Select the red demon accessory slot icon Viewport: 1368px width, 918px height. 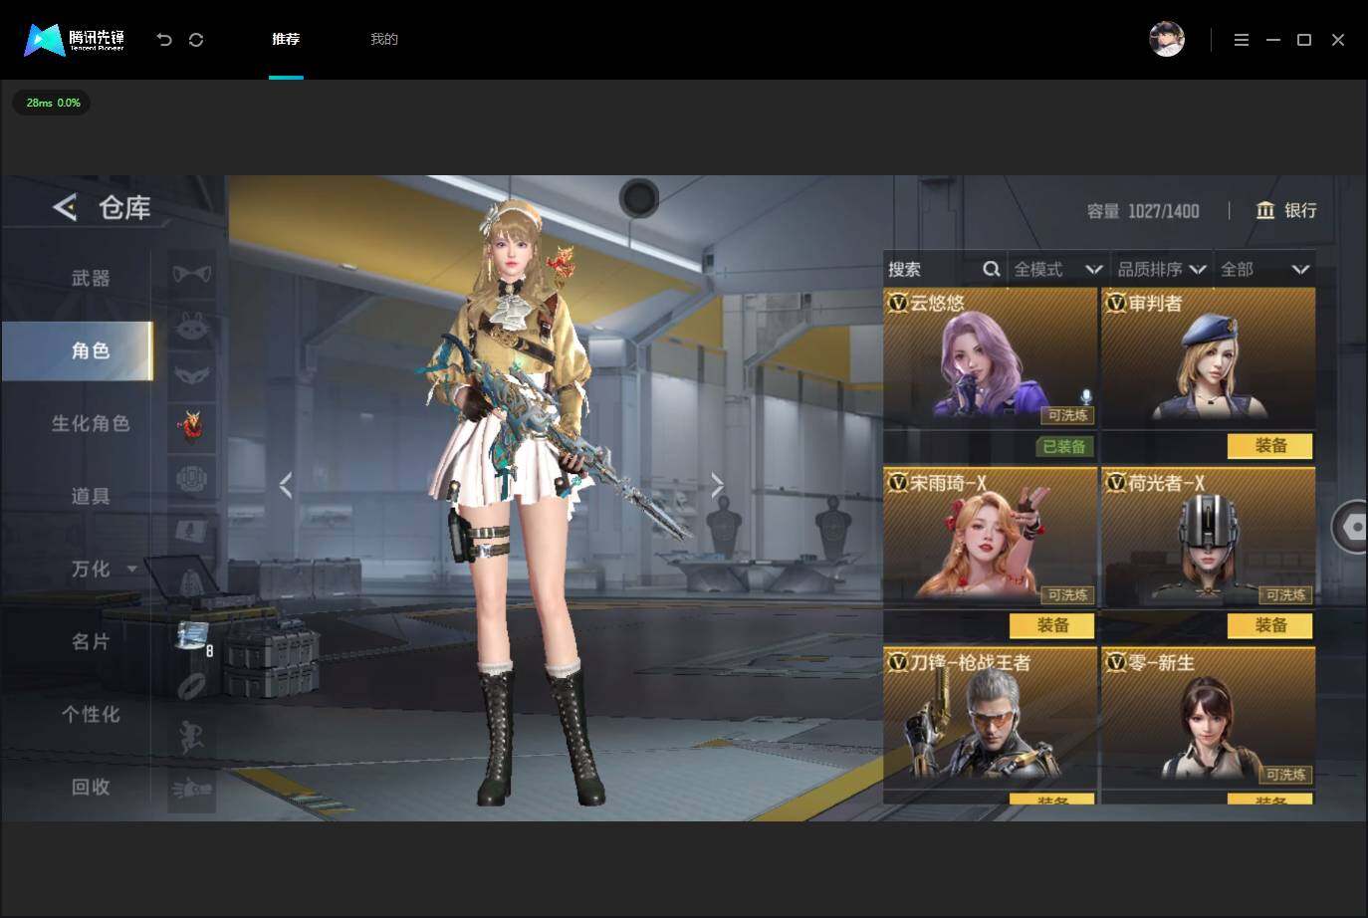click(x=191, y=425)
